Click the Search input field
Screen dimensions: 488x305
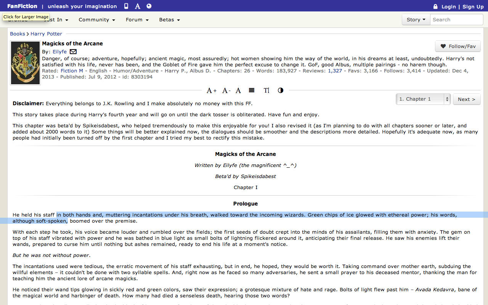pos(457,19)
